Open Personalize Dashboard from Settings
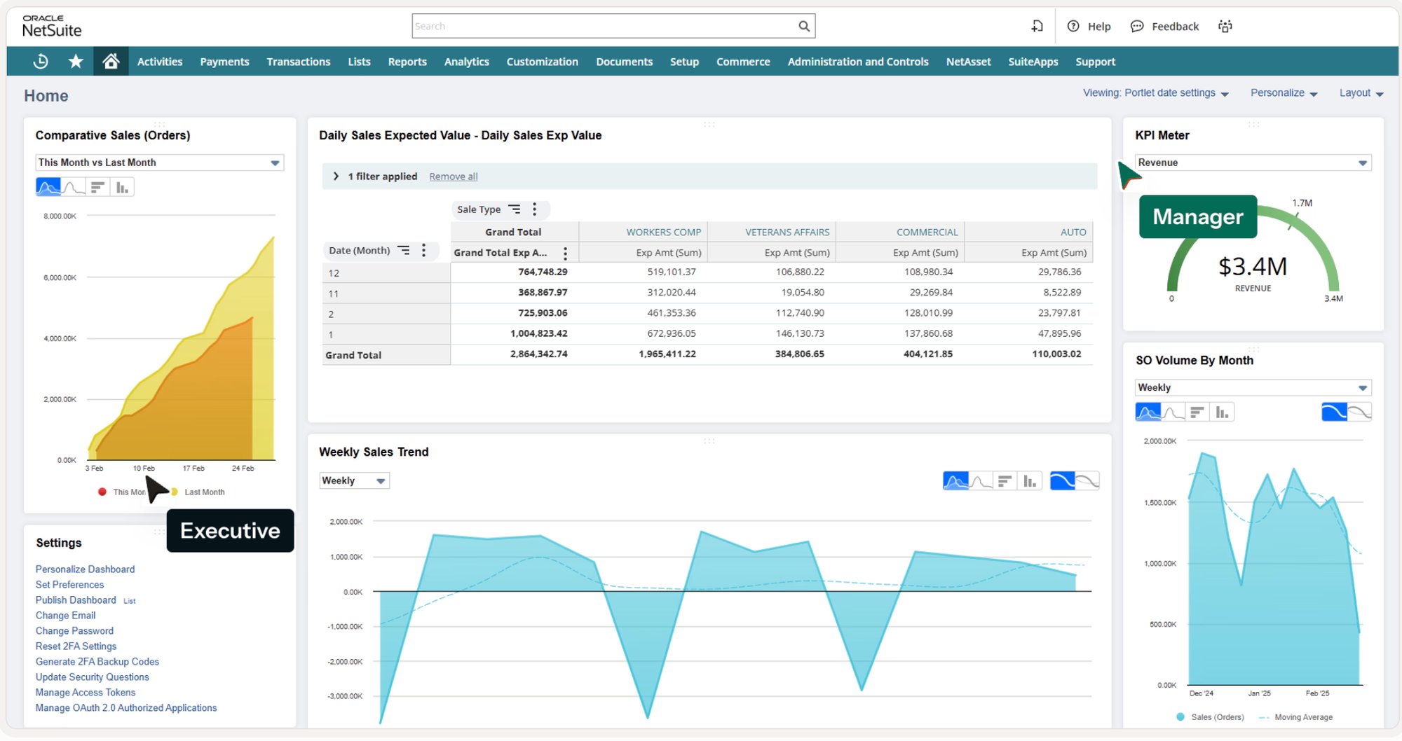The width and height of the screenshot is (1402, 741). point(85,569)
